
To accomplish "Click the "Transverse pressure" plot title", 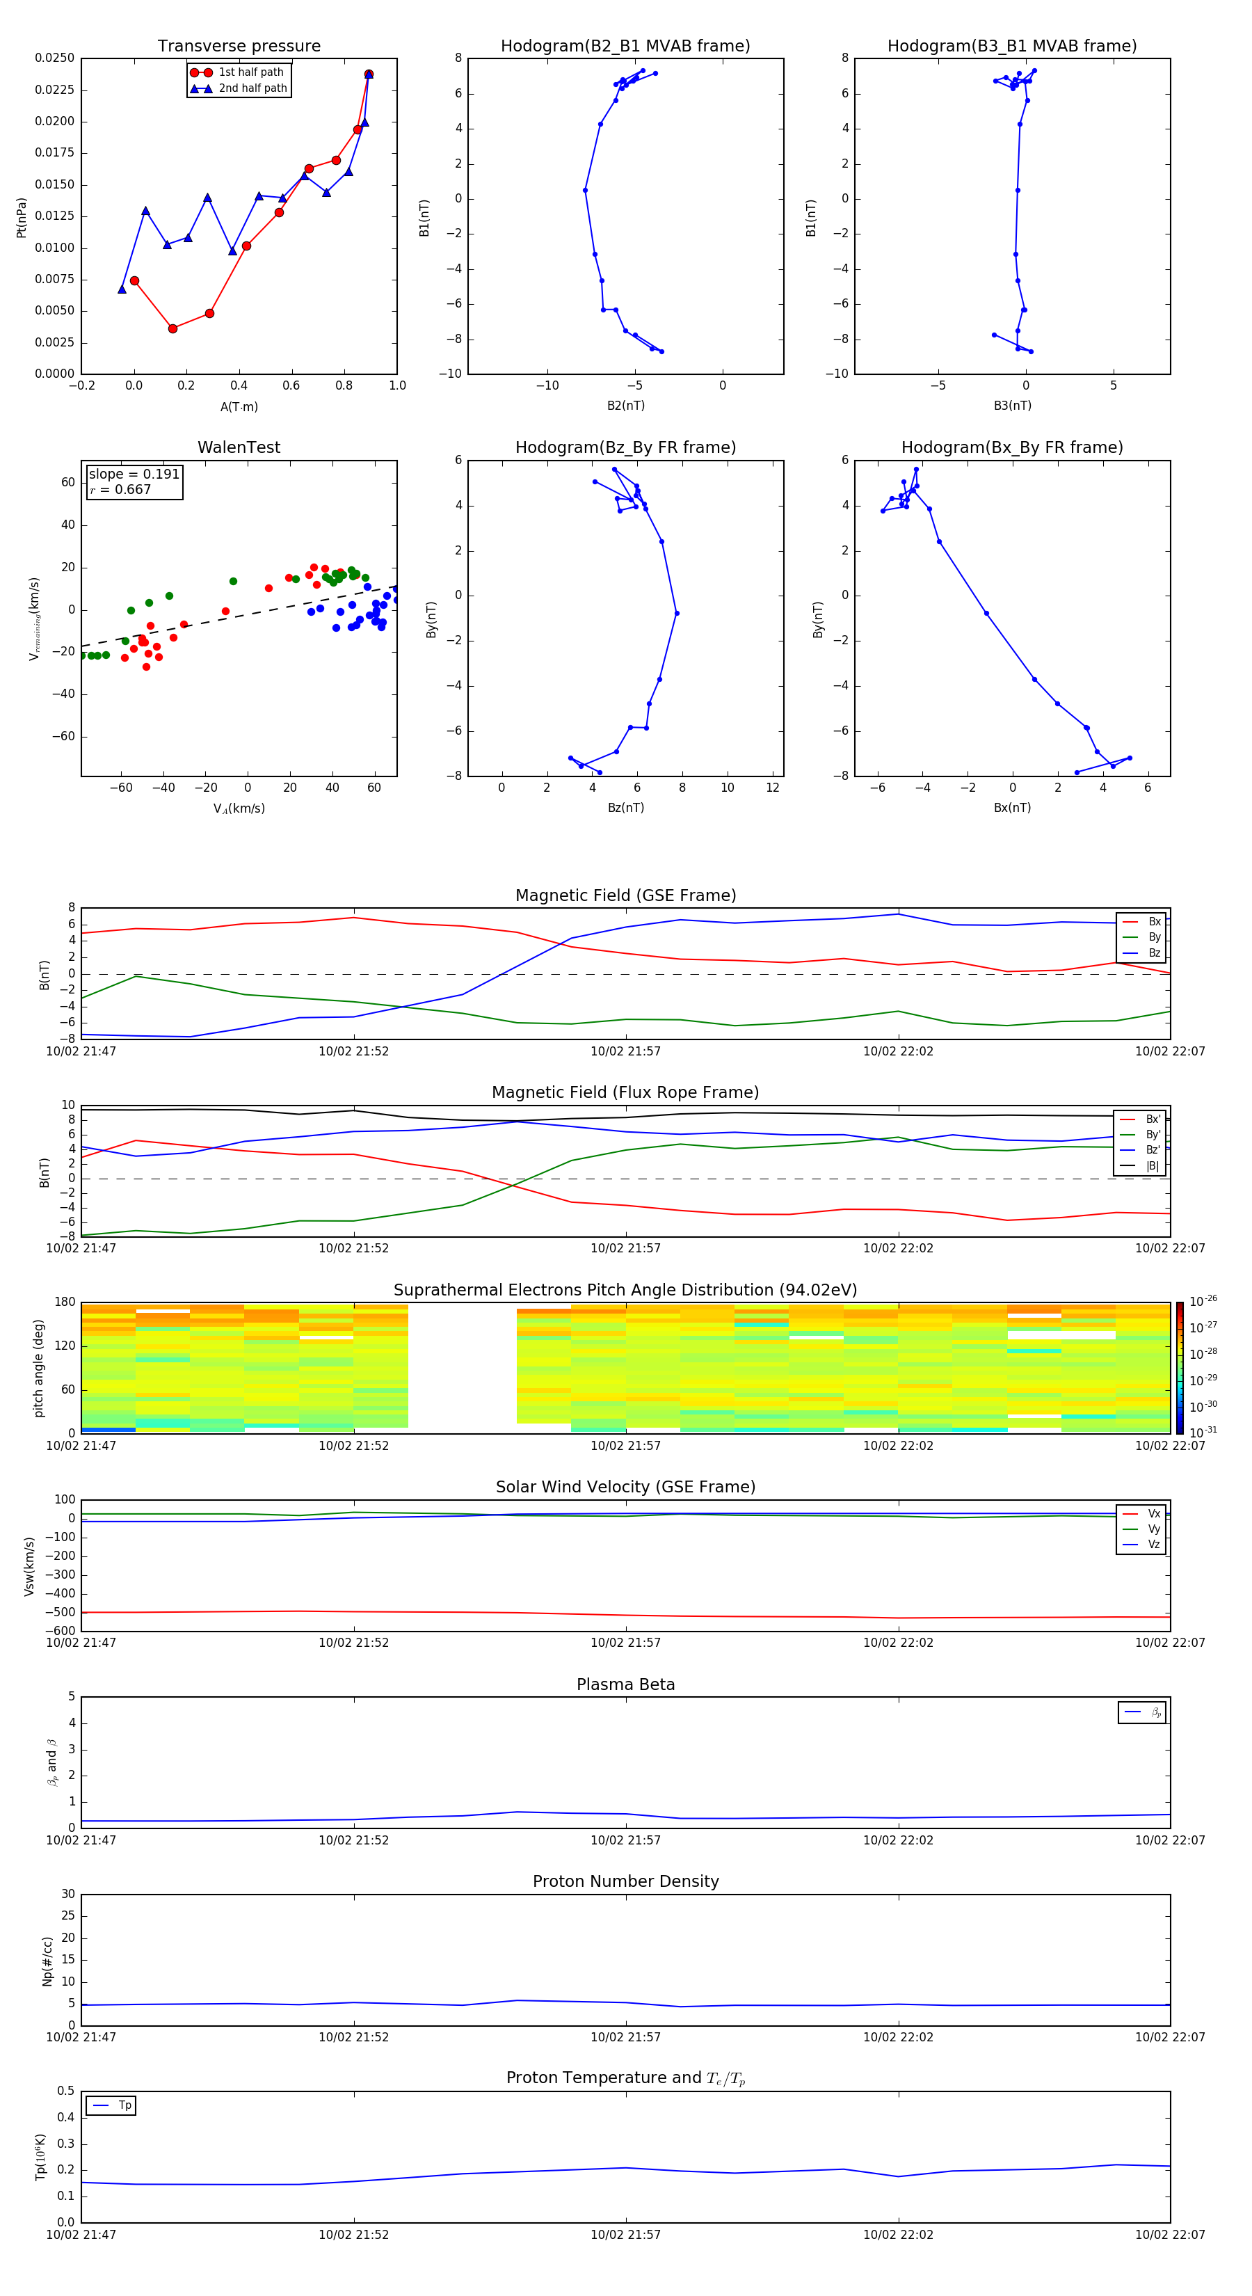I will pos(239,47).
